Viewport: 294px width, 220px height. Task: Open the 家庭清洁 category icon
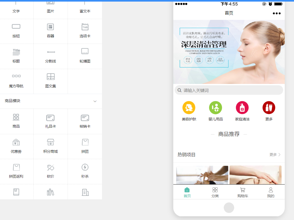click(242, 108)
